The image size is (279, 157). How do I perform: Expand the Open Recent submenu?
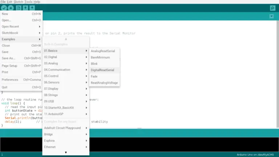click(x=21, y=27)
